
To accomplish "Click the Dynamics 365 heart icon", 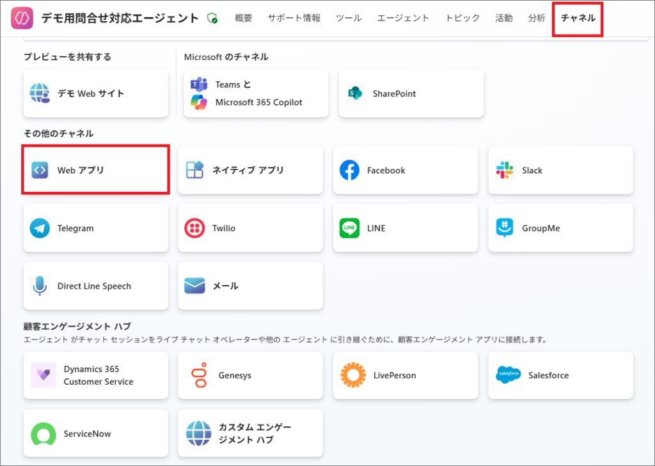I will tap(43, 375).
